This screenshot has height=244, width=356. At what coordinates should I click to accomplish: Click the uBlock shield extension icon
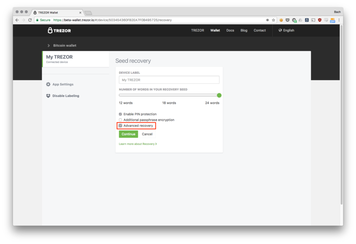click(319, 20)
